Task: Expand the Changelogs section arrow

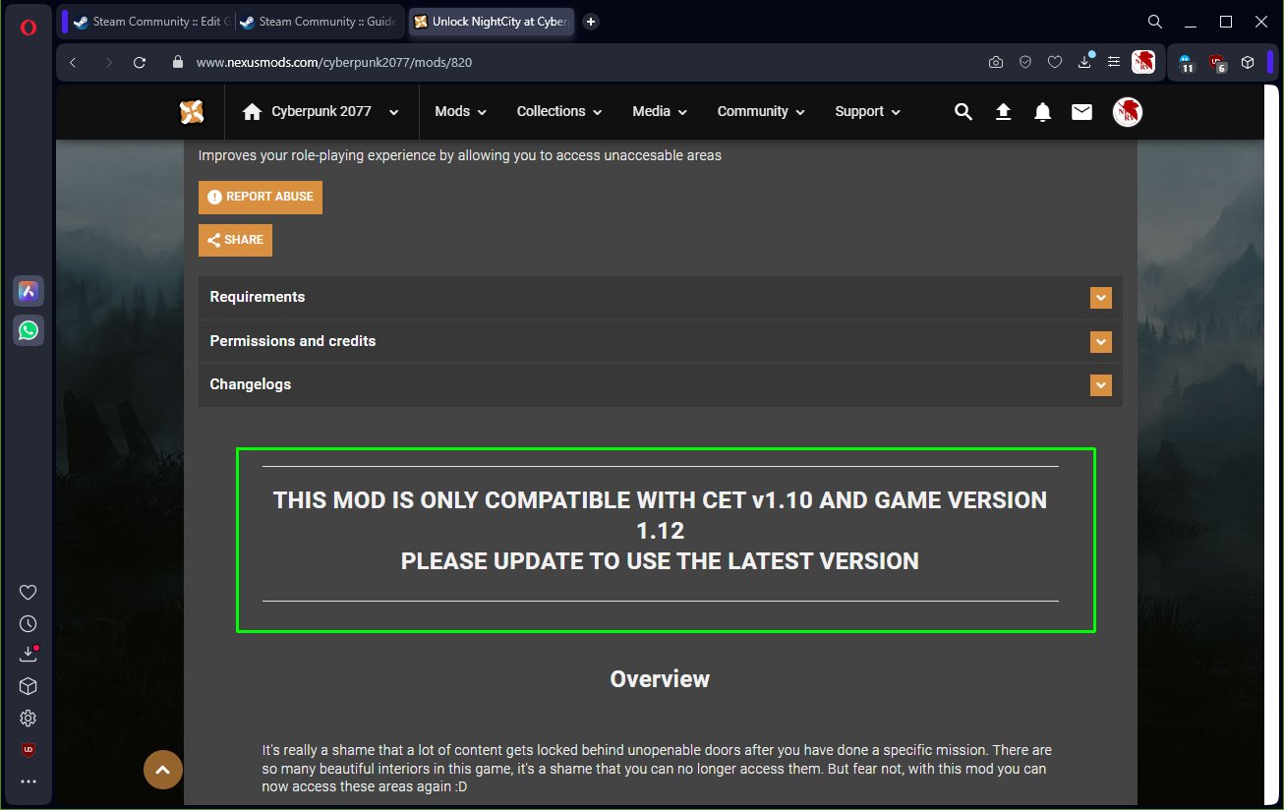Action: click(x=1101, y=385)
